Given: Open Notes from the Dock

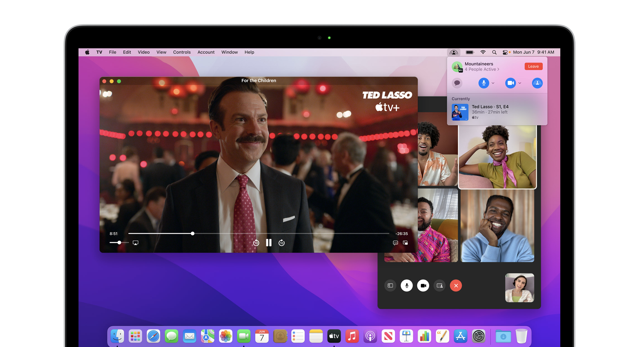Looking at the screenshot, I should [316, 336].
